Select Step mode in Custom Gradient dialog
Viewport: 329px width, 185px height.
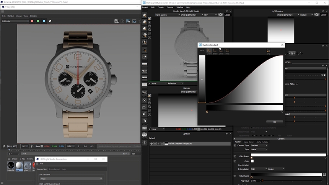[227, 50]
